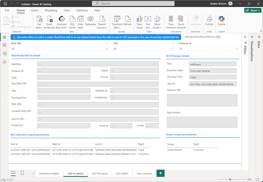The height and width of the screenshot is (182, 263).
Task: Switch to the View ribbon tab
Action: pyautogui.click(x=67, y=10)
